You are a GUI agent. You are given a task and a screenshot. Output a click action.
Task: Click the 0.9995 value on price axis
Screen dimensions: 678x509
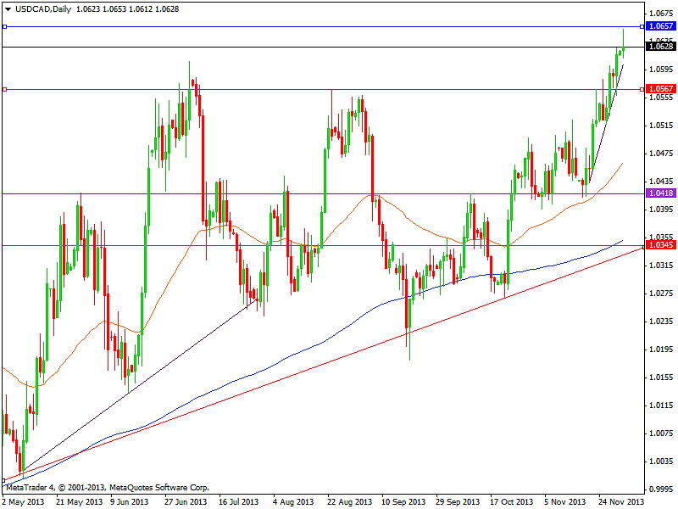[661, 489]
